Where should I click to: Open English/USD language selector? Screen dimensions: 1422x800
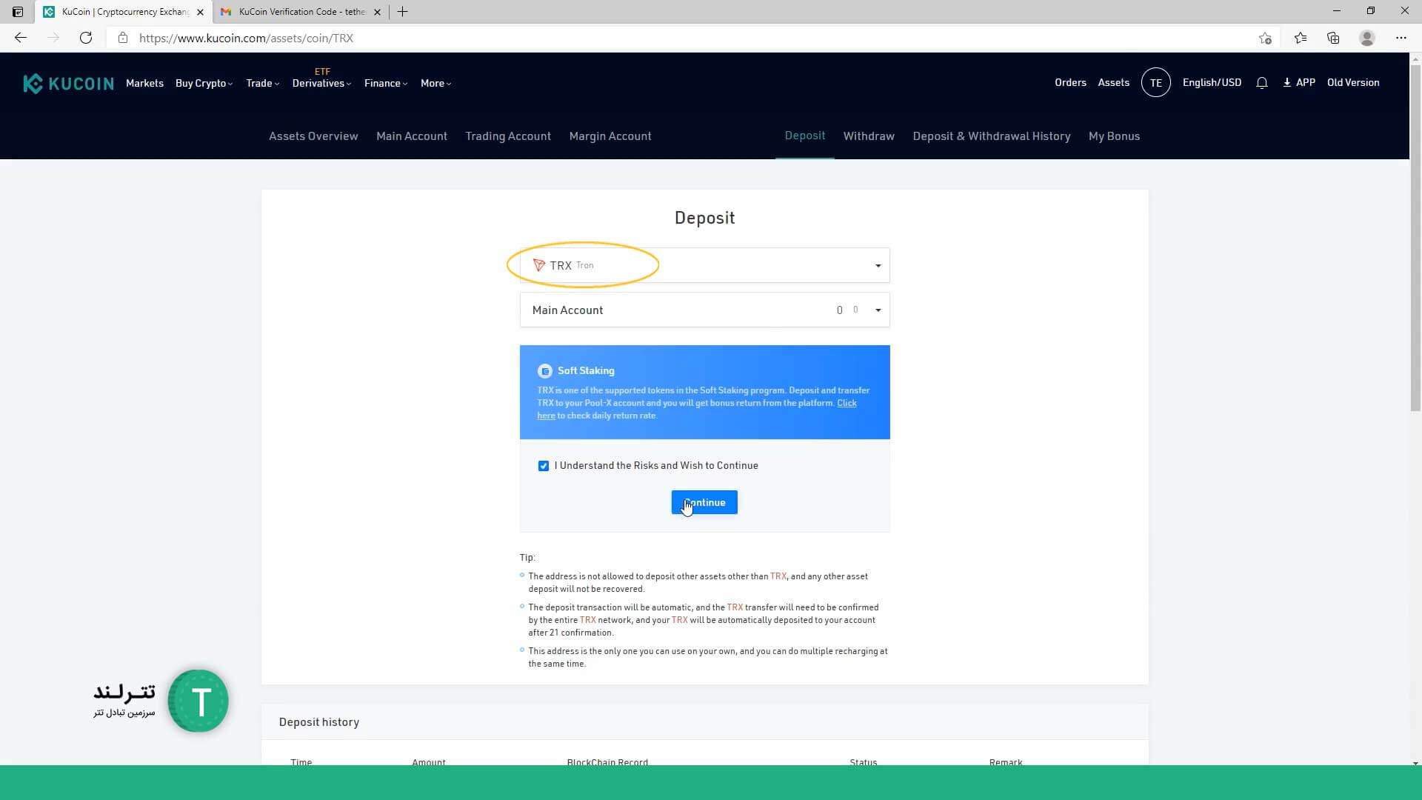[x=1212, y=83]
